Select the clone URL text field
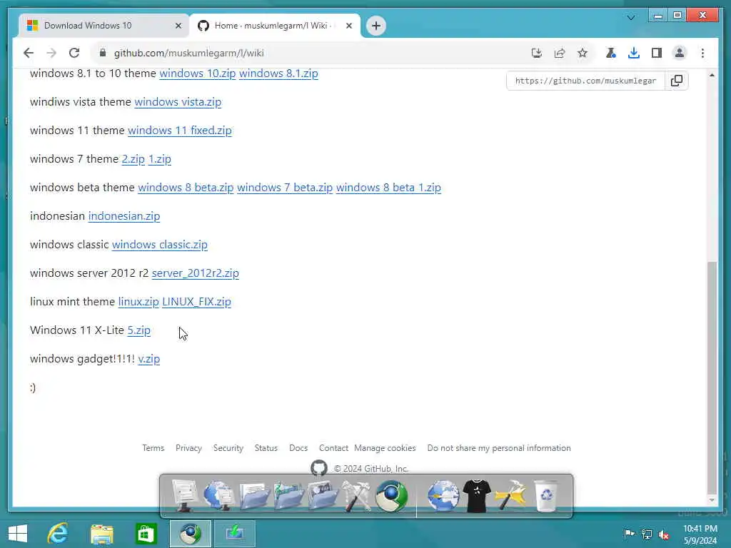 point(585,81)
